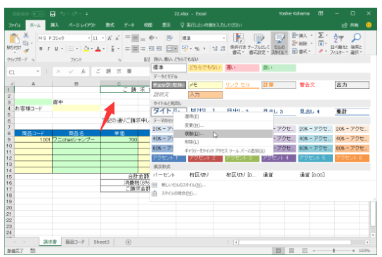Open the font name dropdown
382x257 pixels.
(x=88, y=38)
